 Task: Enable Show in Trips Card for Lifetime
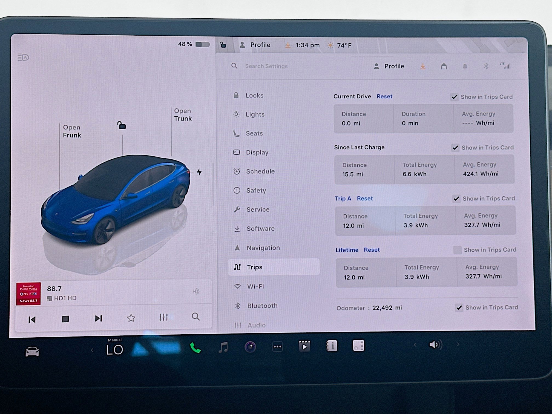(458, 250)
